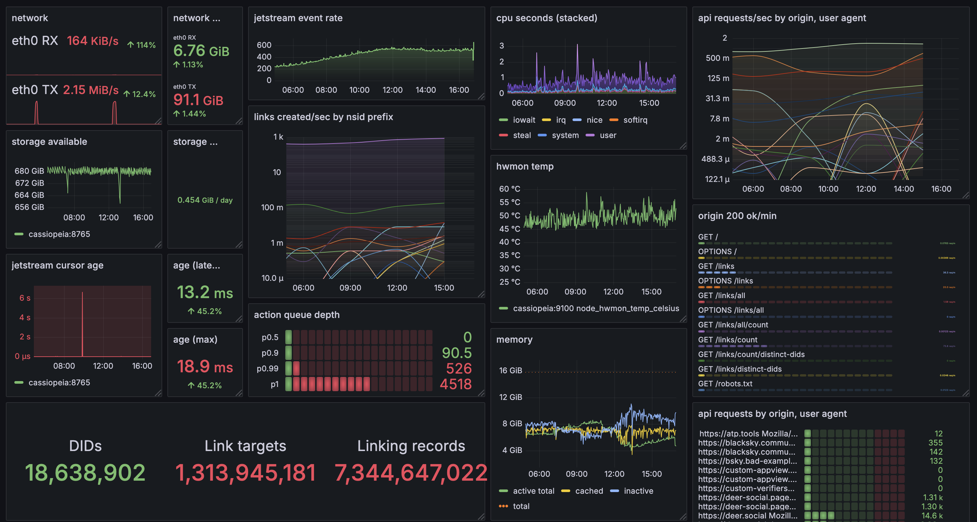Hide the cached series in memory legend
This screenshot has height=522, width=977.
[x=589, y=491]
